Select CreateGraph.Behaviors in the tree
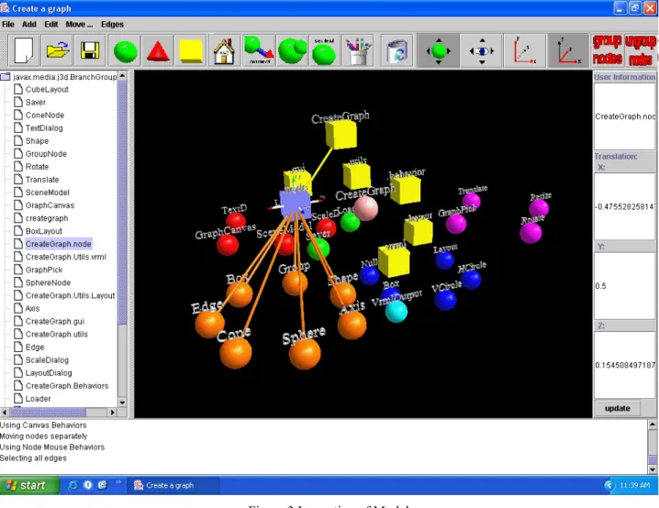Image resolution: width=659 pixels, height=508 pixels. click(67, 386)
